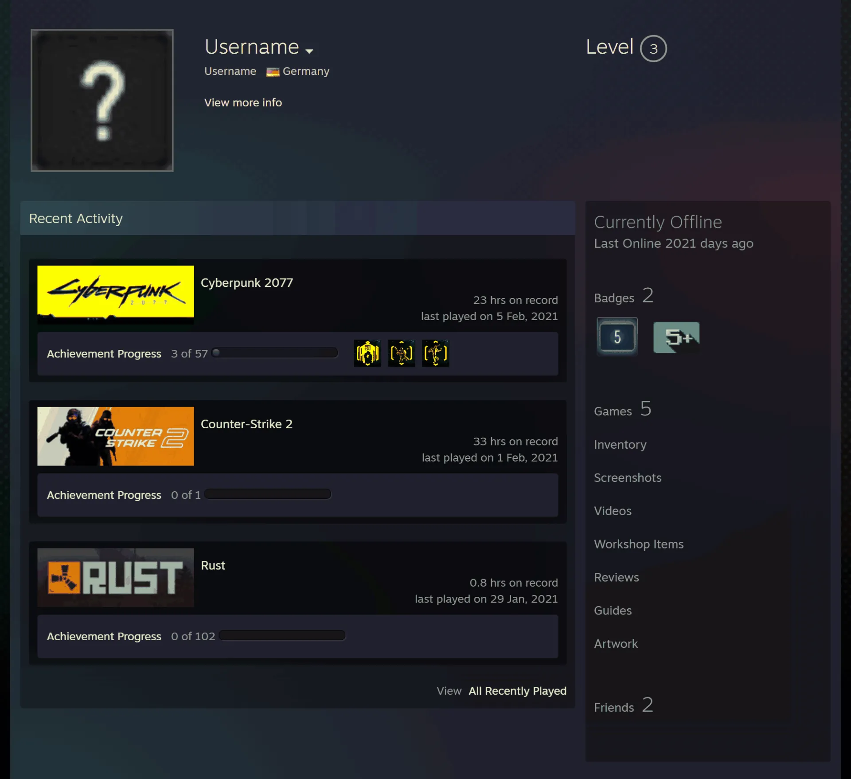This screenshot has height=779, width=851.
Task: Open the Screenshots link
Action: pyautogui.click(x=628, y=478)
